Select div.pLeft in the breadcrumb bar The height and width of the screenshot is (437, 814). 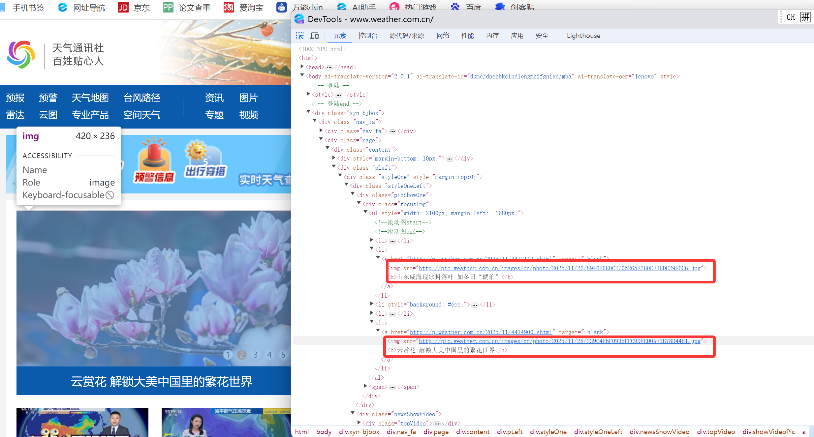click(509, 432)
